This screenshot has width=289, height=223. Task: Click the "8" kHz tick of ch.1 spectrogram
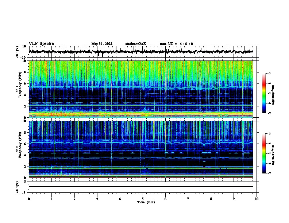25,72
